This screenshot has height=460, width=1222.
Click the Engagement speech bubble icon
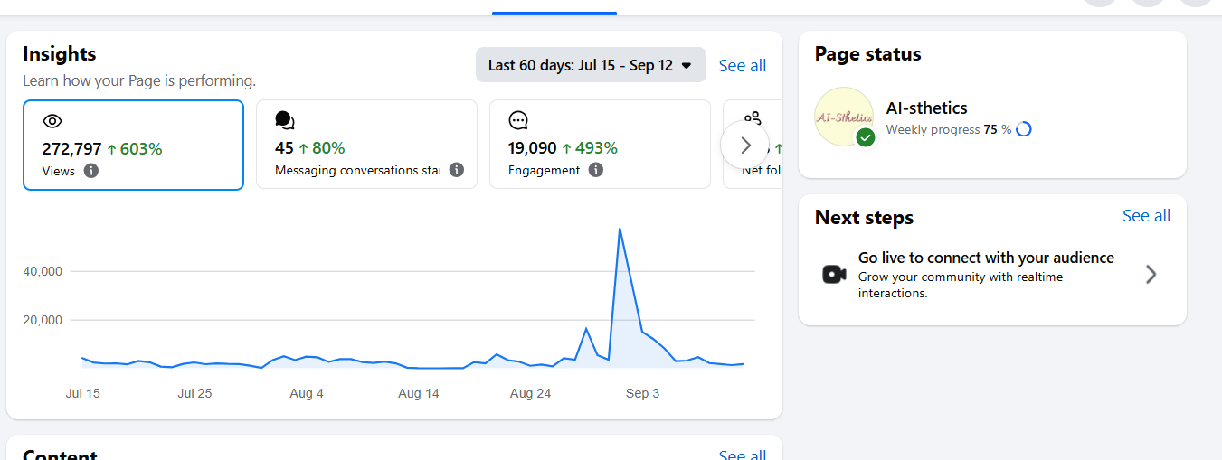point(518,120)
